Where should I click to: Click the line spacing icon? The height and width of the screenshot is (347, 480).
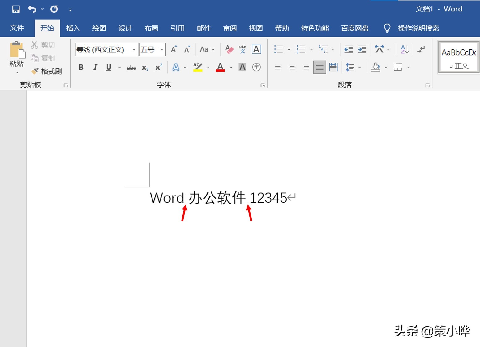click(350, 67)
